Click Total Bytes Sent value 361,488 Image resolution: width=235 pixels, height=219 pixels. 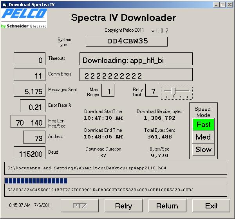(x=159, y=137)
